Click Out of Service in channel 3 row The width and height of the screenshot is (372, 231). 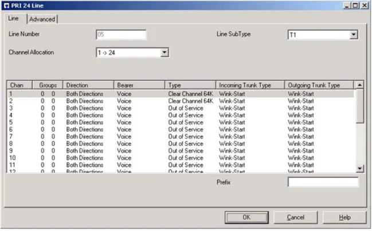(x=186, y=108)
